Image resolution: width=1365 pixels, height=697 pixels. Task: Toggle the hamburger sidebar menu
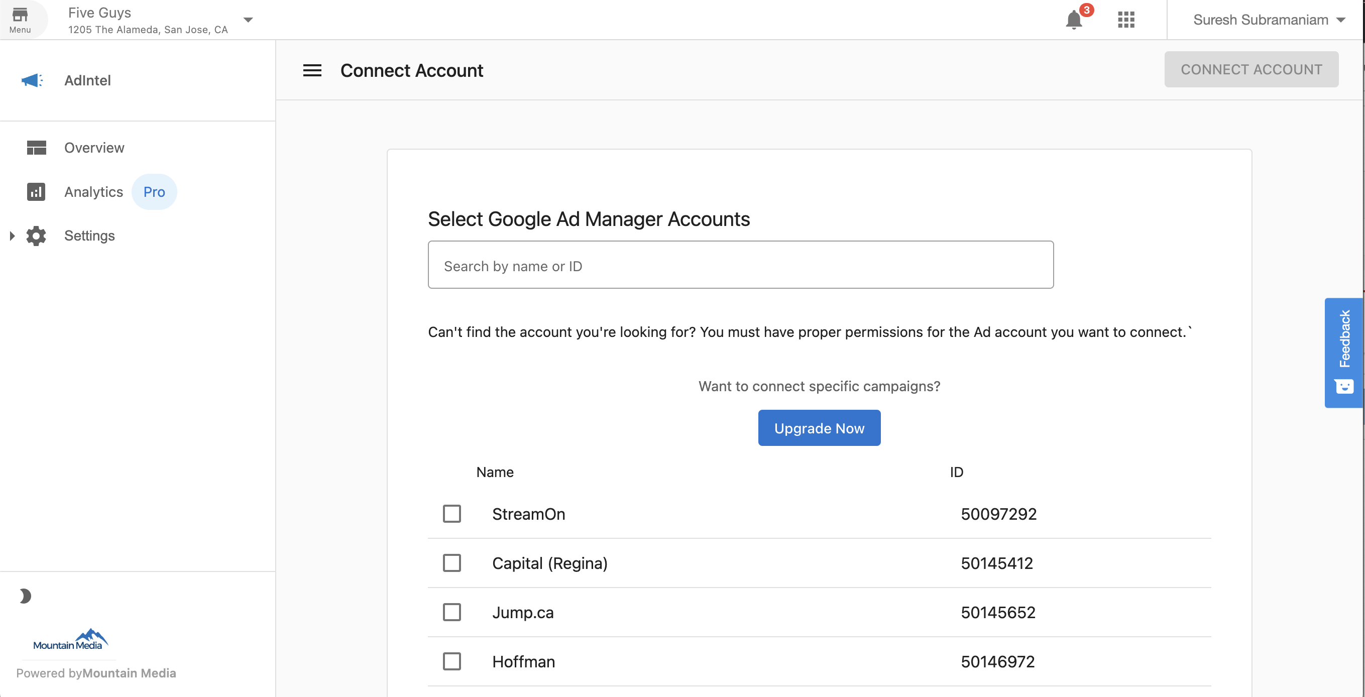pos(312,70)
